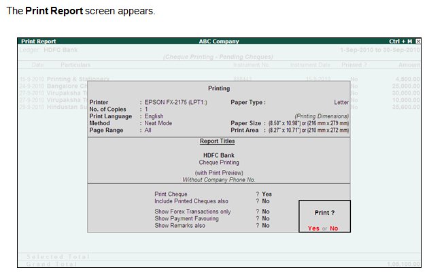The height and width of the screenshot is (272, 427).
Task: Click the background Selected Total row label
Action: 58,257
